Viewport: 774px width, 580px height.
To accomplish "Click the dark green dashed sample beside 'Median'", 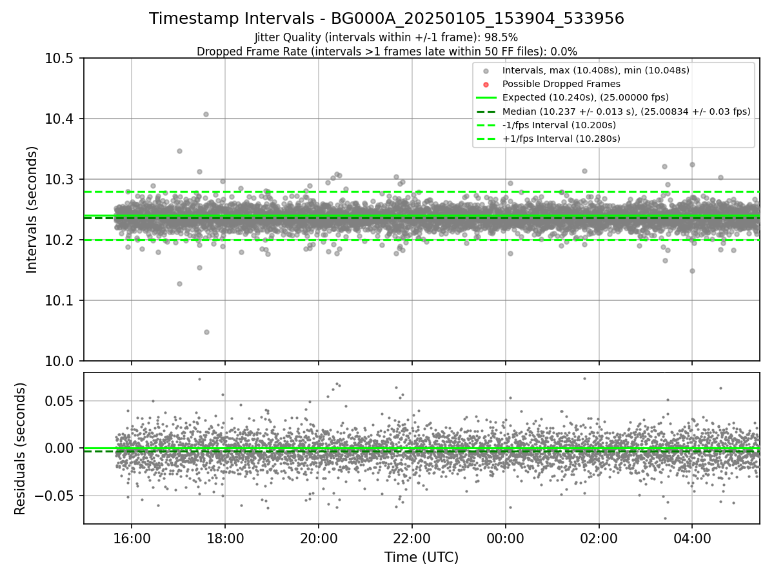I will point(486,111).
